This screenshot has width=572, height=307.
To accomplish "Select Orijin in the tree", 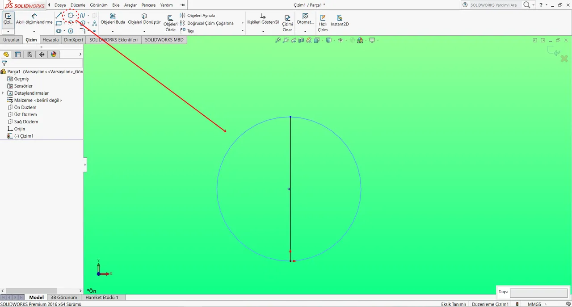I will pos(19,129).
